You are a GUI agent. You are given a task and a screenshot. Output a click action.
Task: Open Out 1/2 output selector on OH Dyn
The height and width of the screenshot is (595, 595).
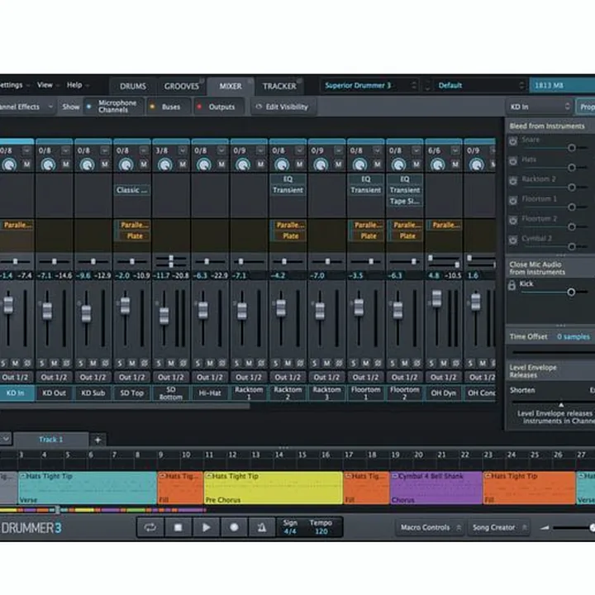tap(444, 377)
